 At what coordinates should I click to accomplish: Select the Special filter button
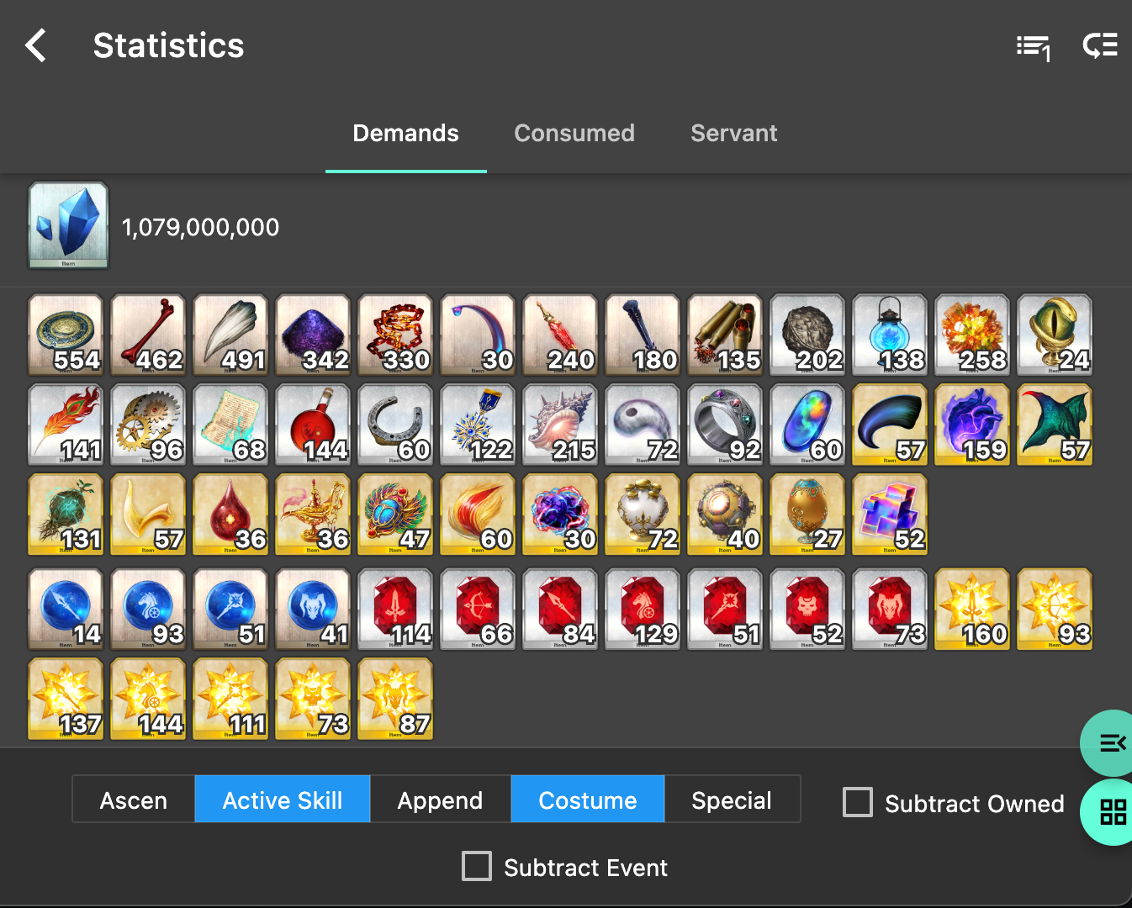coord(731,800)
